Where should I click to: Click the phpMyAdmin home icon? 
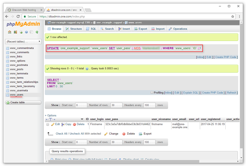tap(10, 32)
